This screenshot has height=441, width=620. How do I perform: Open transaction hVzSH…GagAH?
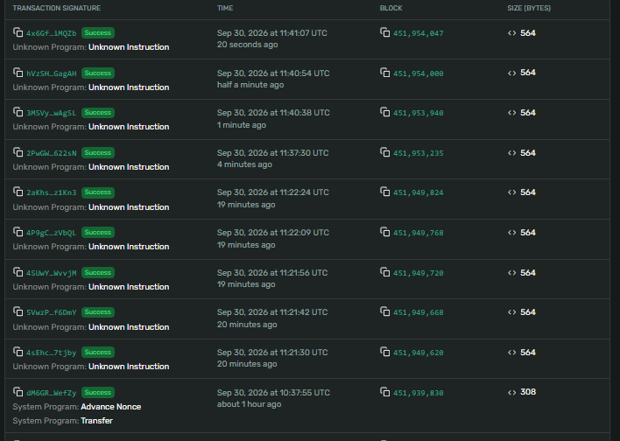pos(51,73)
